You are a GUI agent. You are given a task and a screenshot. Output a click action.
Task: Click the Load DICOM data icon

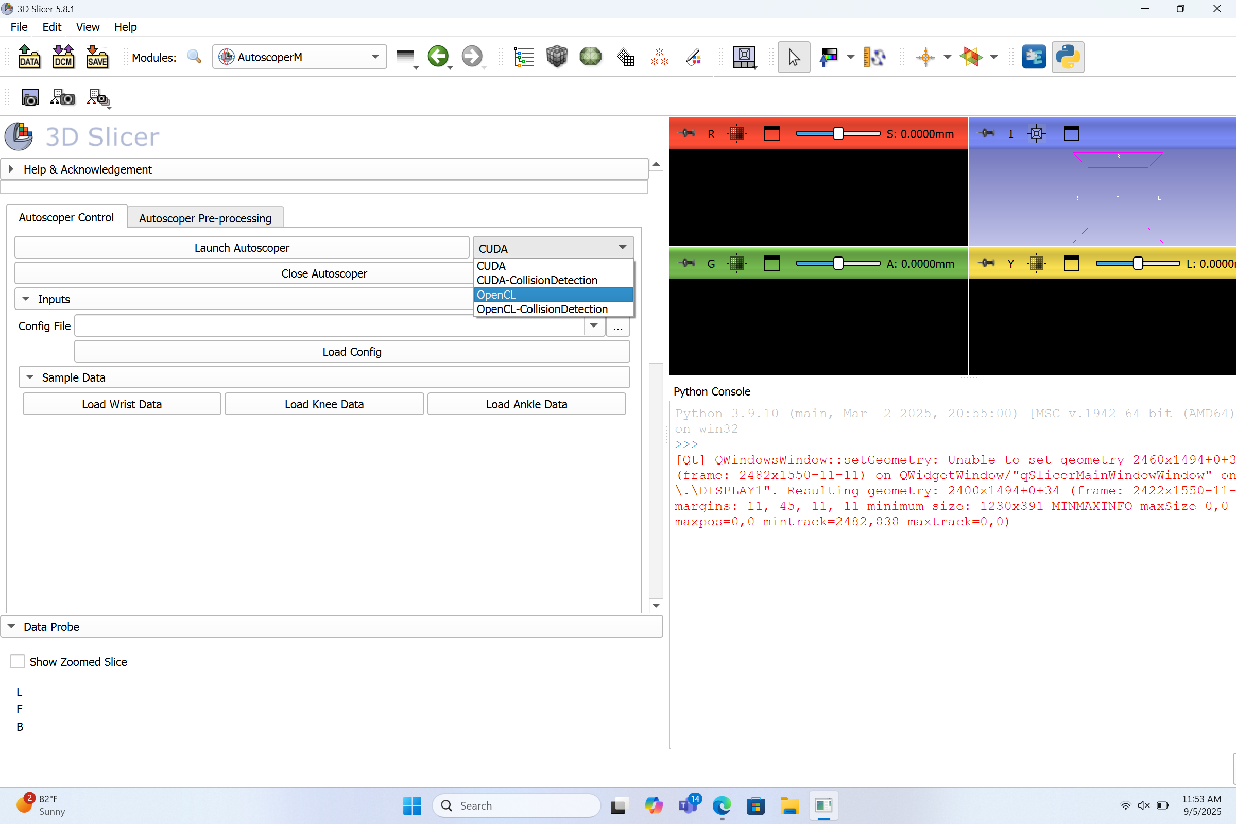point(63,57)
